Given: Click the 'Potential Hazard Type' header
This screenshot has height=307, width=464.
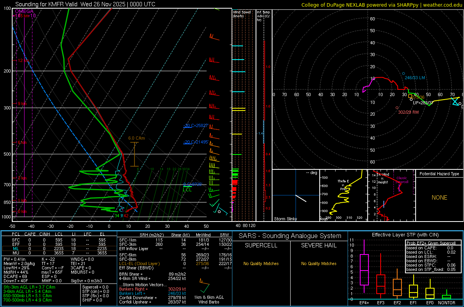Looking at the screenshot, I should tap(439, 174).
